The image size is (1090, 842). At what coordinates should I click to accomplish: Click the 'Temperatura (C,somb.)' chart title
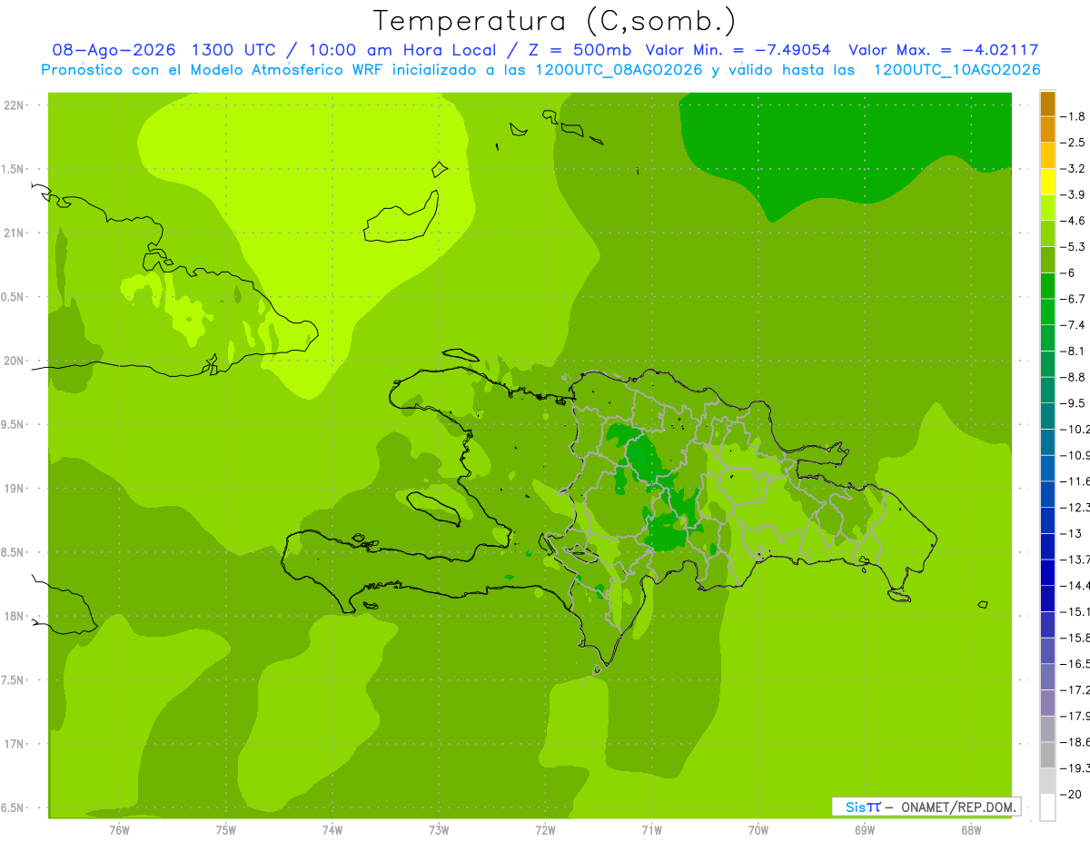[x=554, y=21]
